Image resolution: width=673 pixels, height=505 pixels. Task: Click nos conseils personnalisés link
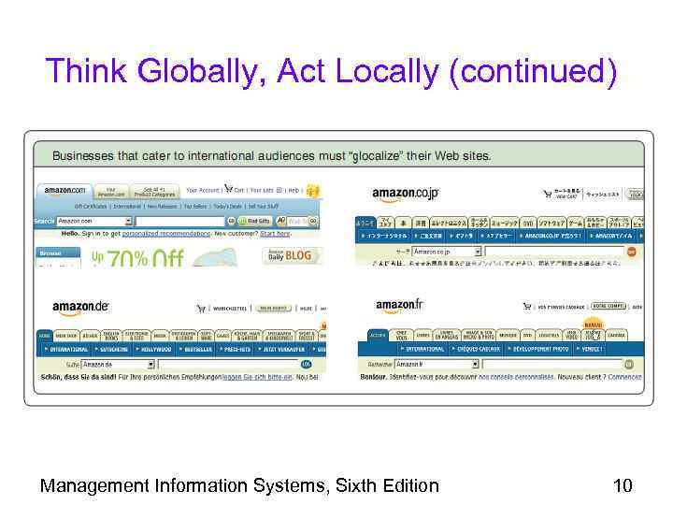pos(516,377)
